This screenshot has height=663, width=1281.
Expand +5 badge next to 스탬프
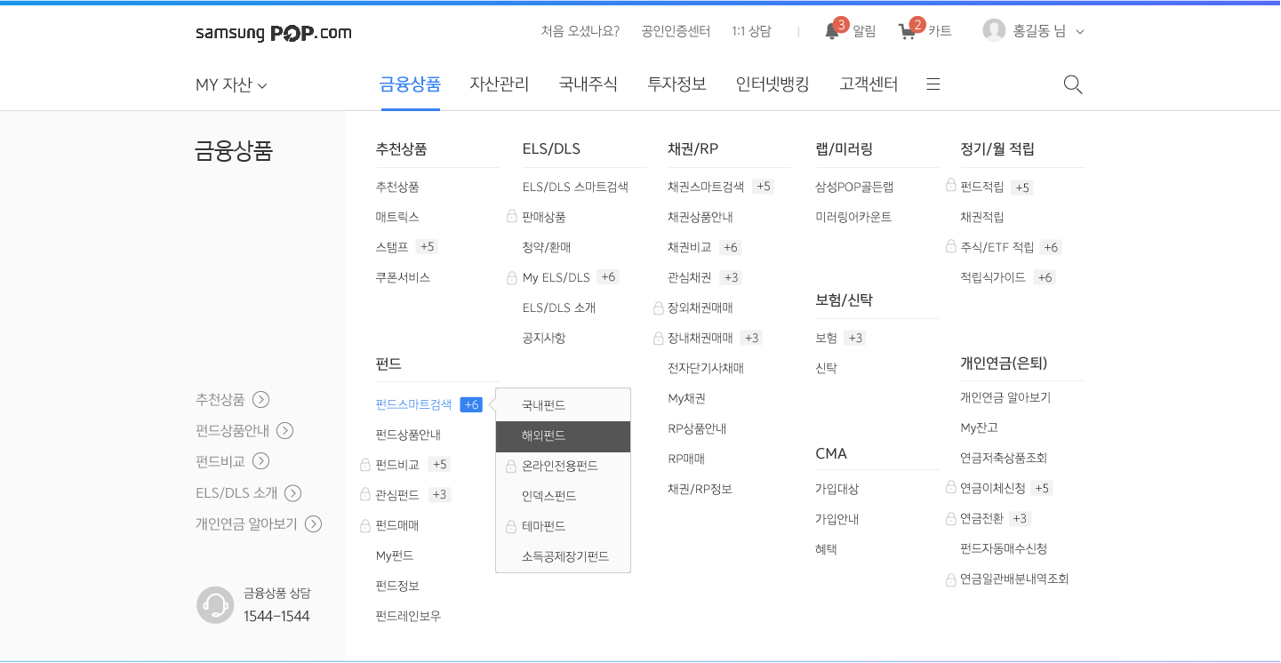427,247
